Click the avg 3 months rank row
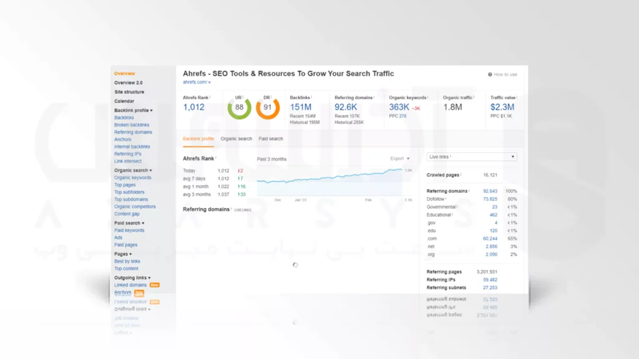This screenshot has height=359, width=639. (x=215, y=194)
